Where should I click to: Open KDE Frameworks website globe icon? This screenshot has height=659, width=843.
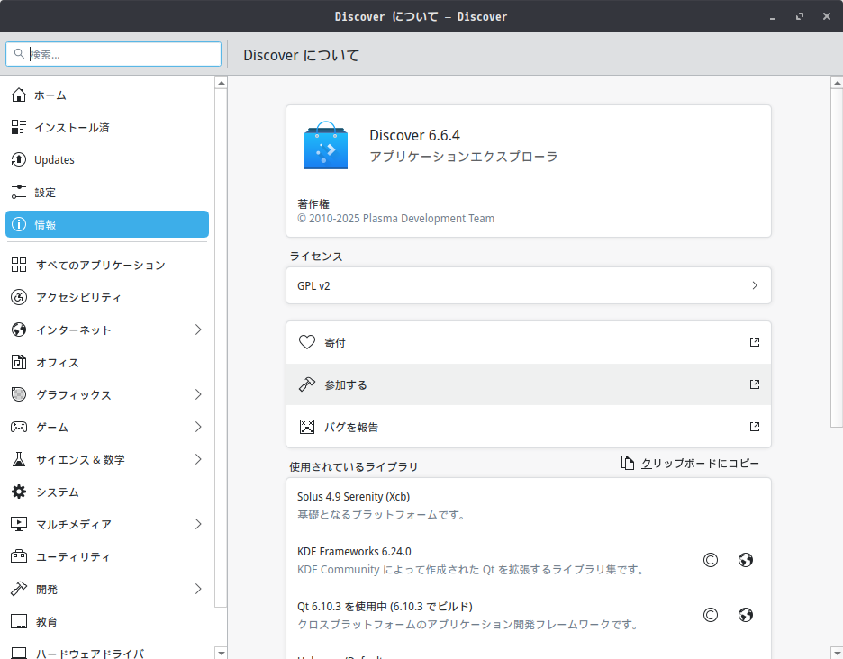[746, 560]
